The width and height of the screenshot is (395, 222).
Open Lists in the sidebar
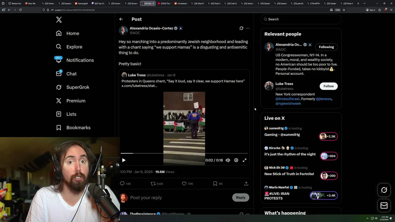(66, 114)
